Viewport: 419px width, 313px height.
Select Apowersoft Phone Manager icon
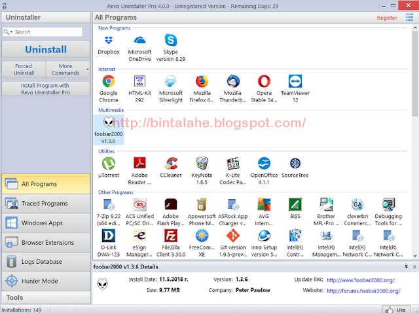coord(202,205)
